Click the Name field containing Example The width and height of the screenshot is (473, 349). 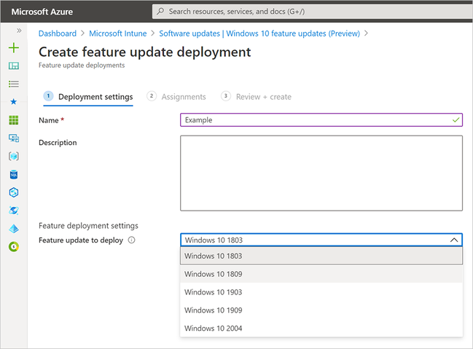[321, 120]
